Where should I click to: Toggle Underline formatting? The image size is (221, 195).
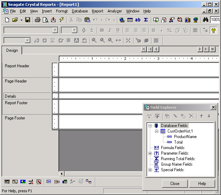coord(118,30)
